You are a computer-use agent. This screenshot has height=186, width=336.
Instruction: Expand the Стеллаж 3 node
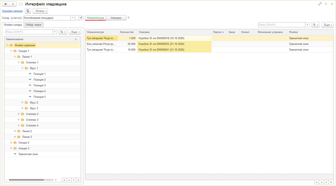click(18, 120)
